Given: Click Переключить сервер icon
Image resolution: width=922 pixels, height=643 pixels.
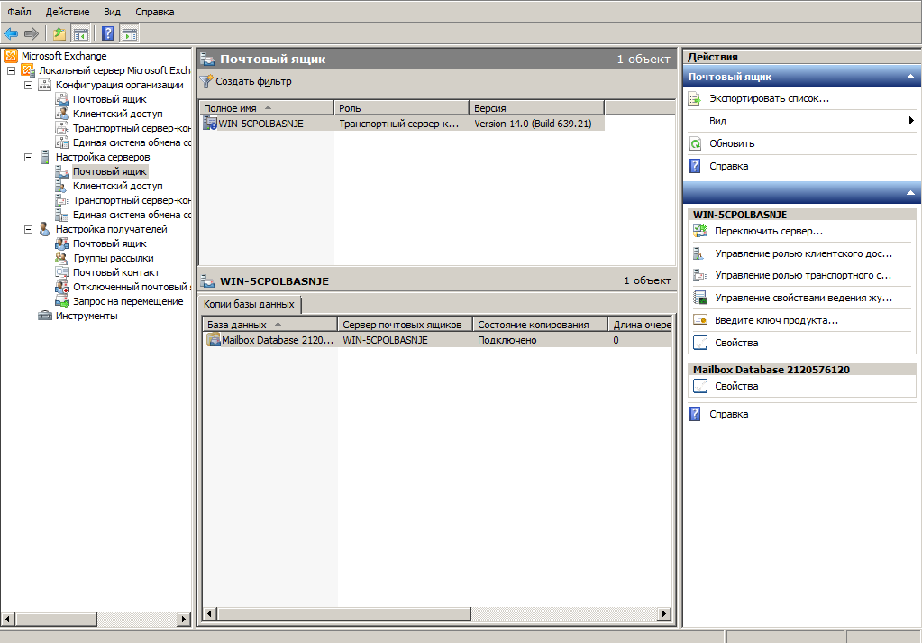Looking at the screenshot, I should [699, 231].
